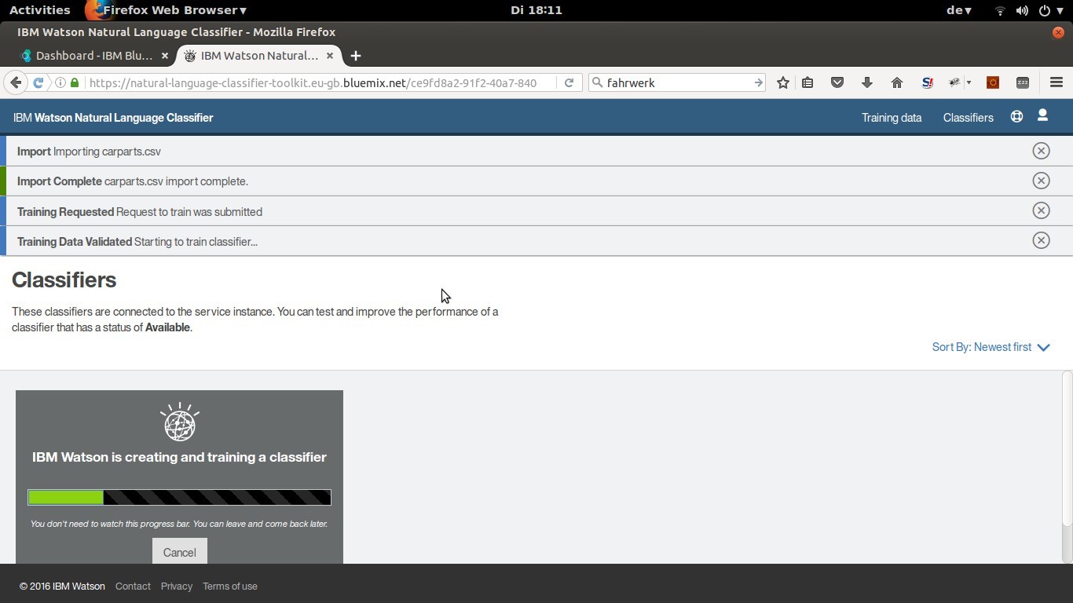The height and width of the screenshot is (603, 1073).
Task: Open the volume speaker indicator
Action: (x=1022, y=10)
